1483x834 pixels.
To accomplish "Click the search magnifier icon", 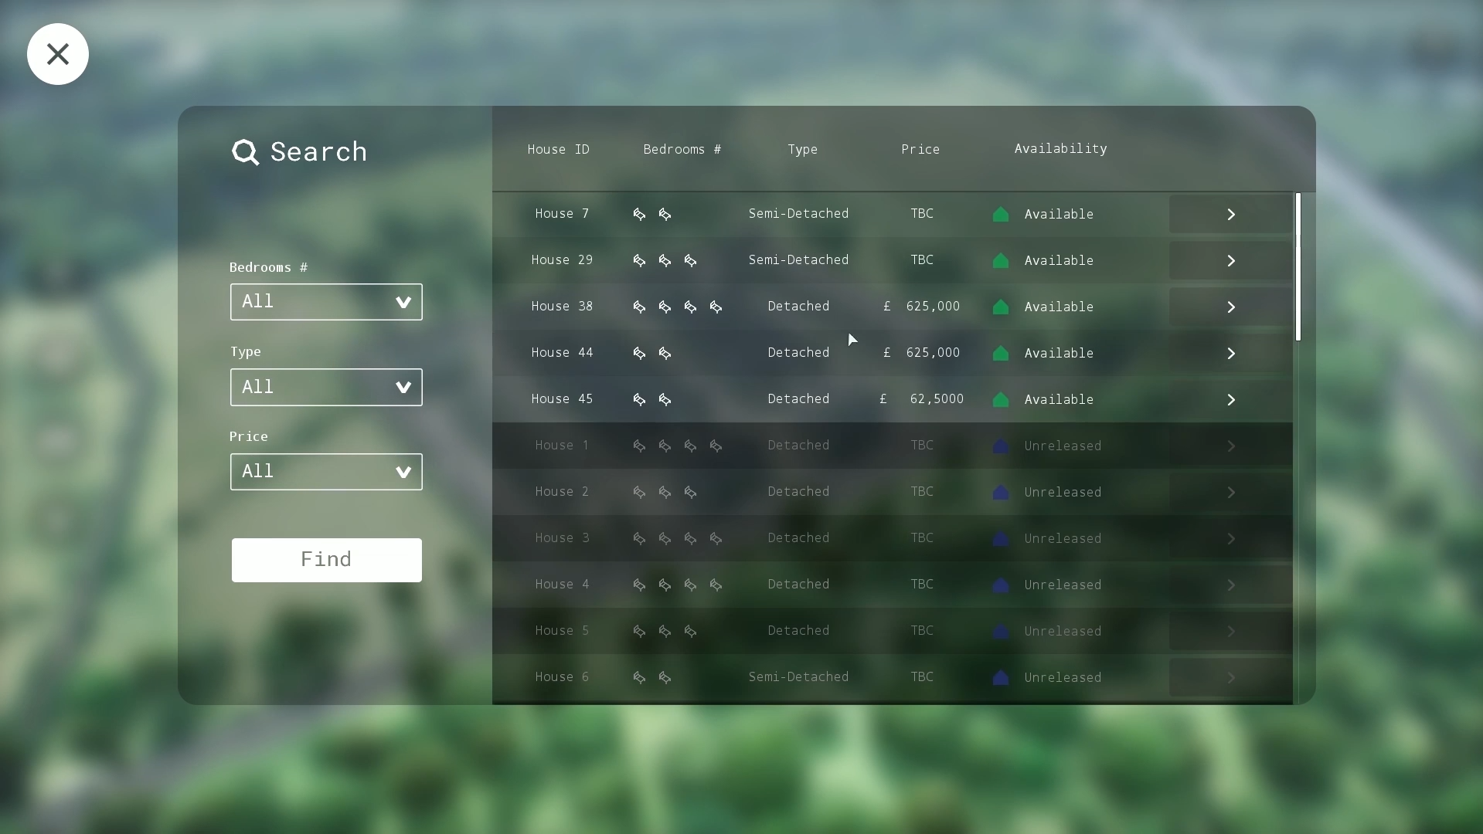I will coord(245,152).
